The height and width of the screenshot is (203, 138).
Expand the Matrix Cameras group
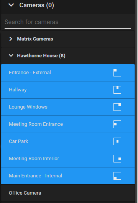click(11, 39)
